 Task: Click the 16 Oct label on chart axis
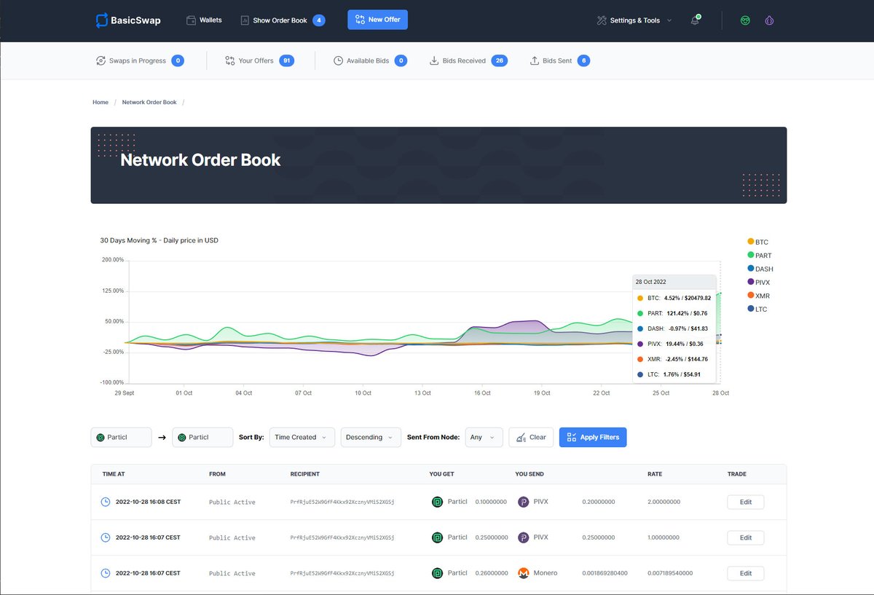(x=482, y=393)
